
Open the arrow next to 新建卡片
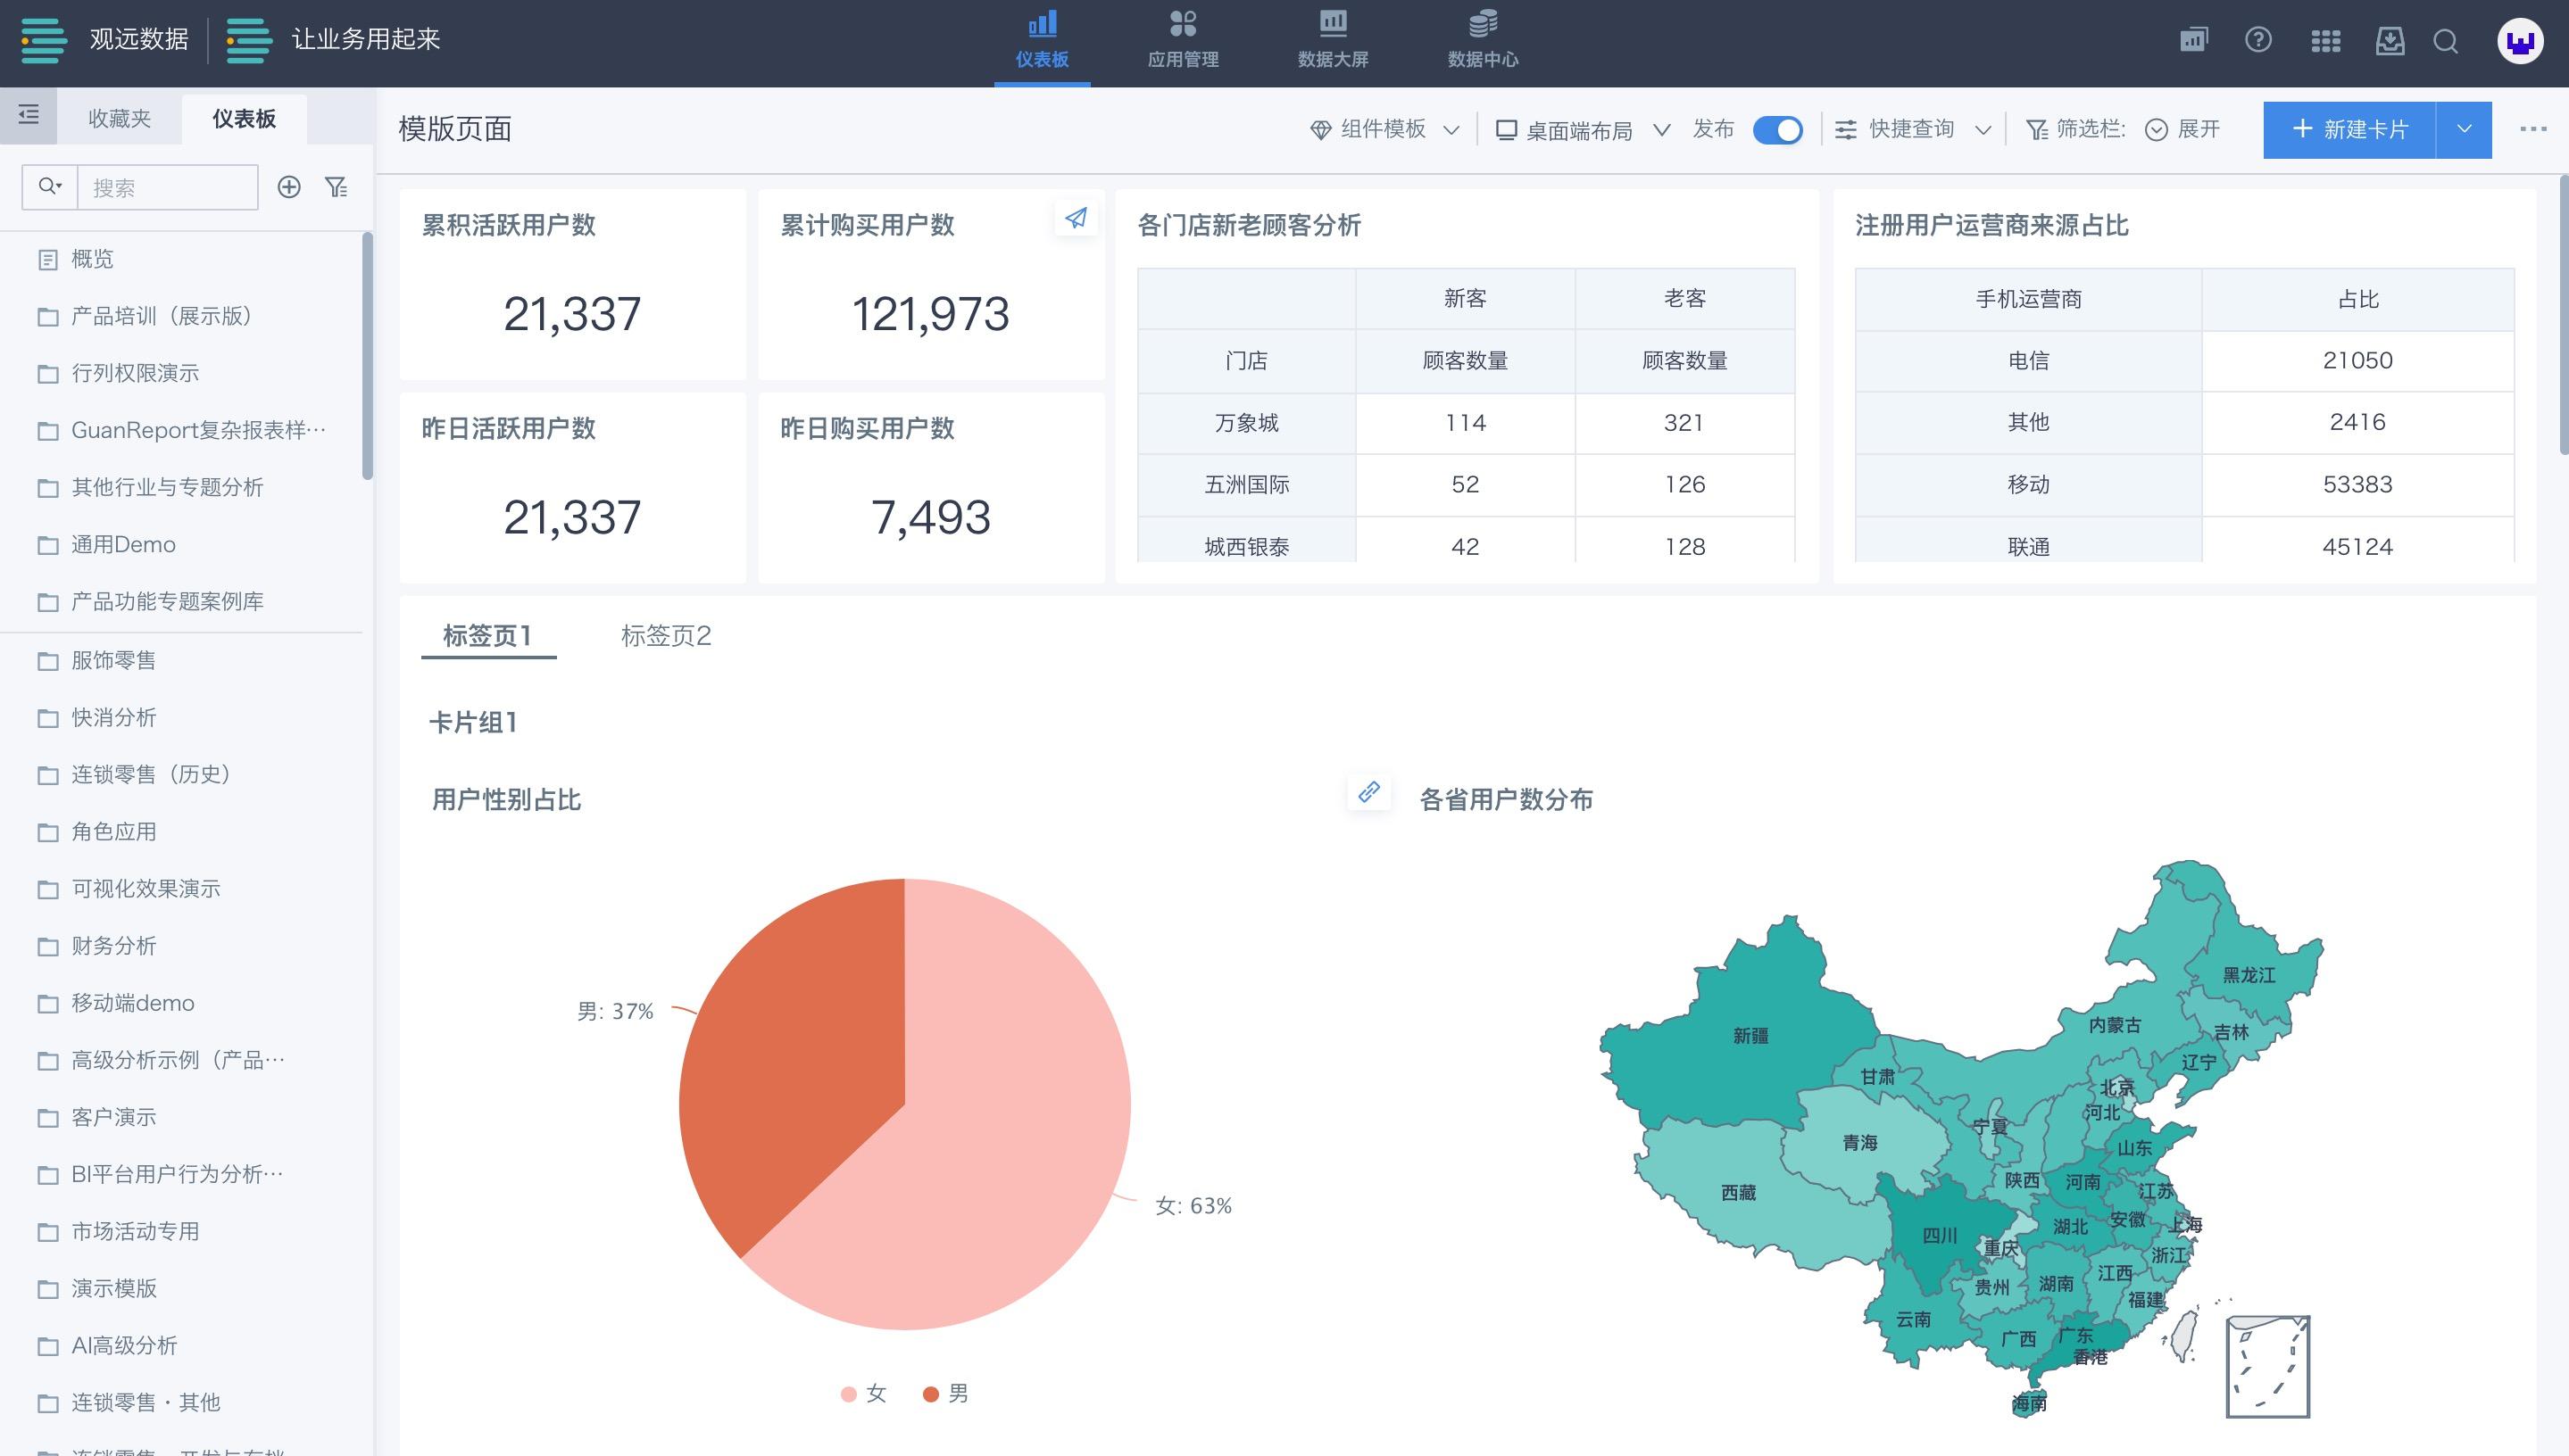tap(2464, 129)
